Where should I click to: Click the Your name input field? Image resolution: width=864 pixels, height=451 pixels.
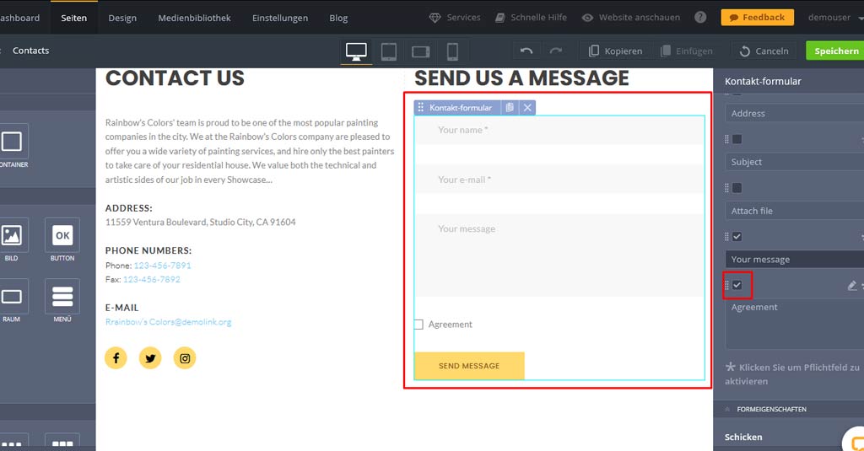coord(559,131)
